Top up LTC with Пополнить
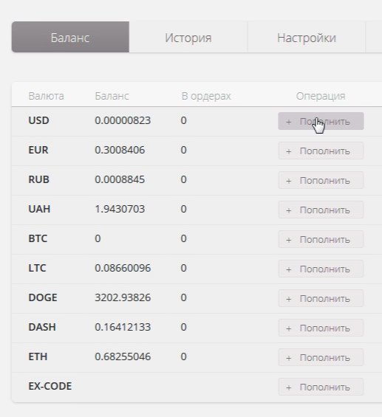 321,269
